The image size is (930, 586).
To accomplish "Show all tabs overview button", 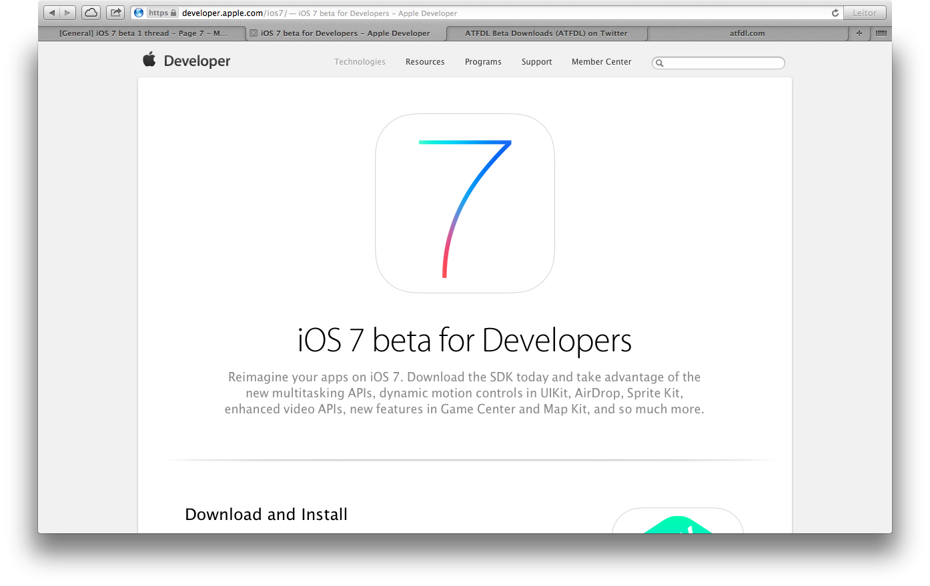I will (x=881, y=33).
